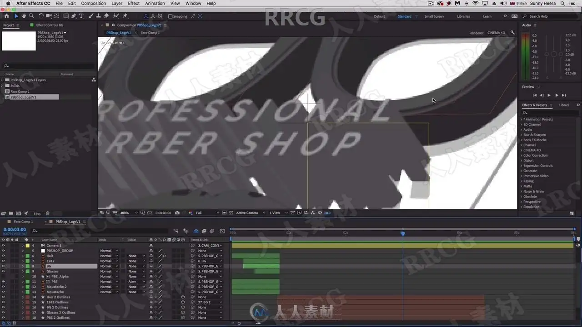Switch to the Face Comp 1 timeline tab
This screenshot has width=582, height=327.
point(23,222)
